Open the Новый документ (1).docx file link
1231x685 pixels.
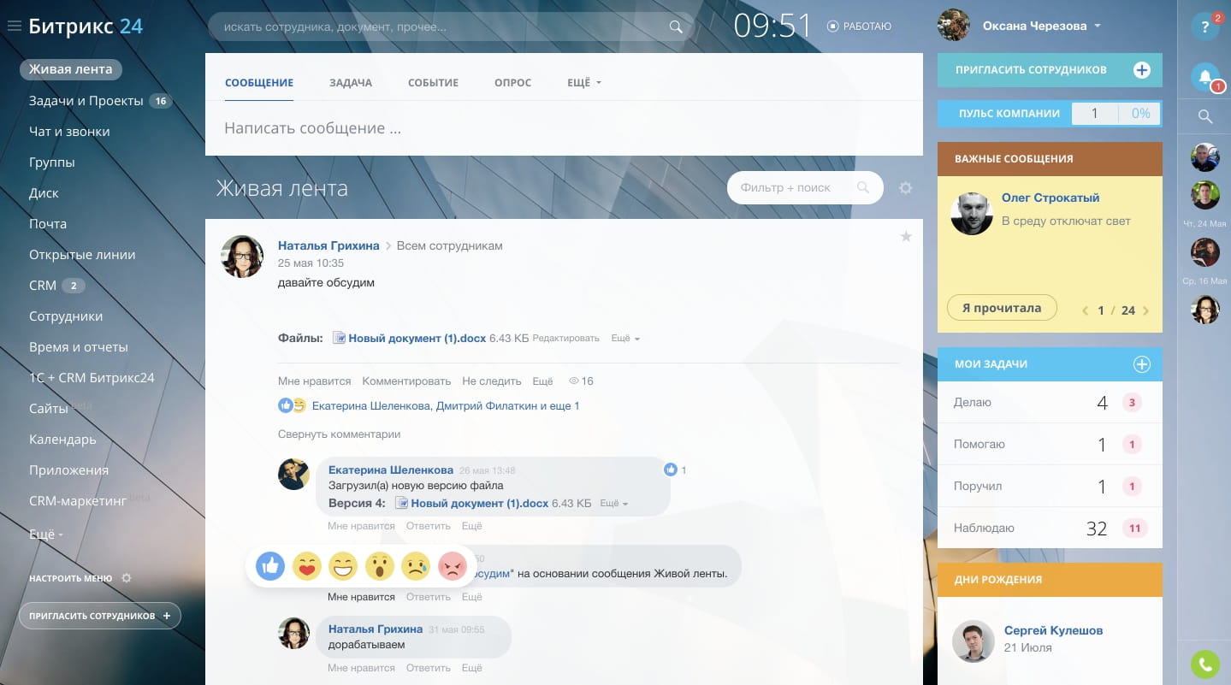pos(417,339)
